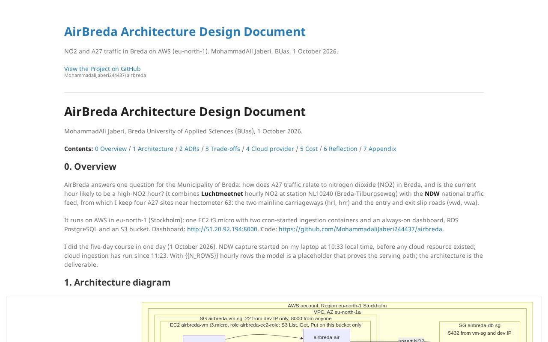Open dashboard link http://51.20.92.194:8000
Image resolution: width=548 pixels, height=342 pixels.
point(222,229)
